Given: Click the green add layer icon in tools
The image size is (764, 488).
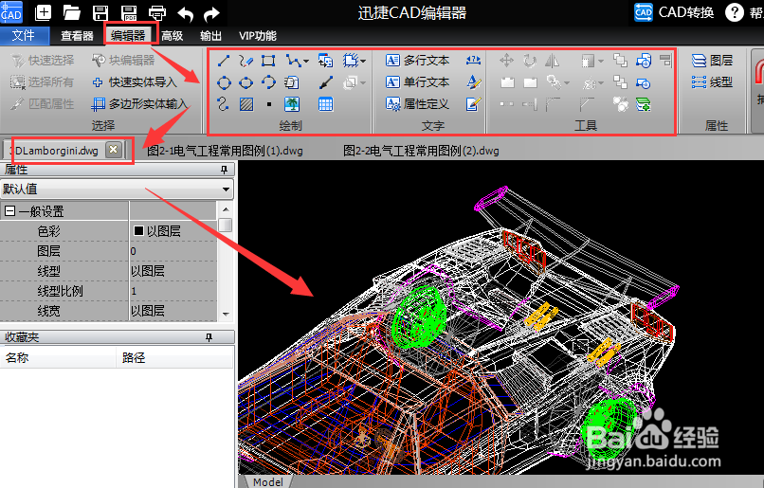Looking at the screenshot, I should (644, 104).
